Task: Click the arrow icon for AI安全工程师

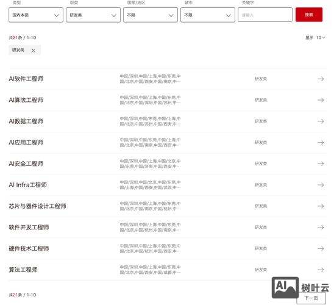Action: coord(321,163)
